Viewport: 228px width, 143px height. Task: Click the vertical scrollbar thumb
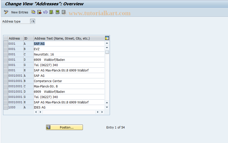(107, 52)
